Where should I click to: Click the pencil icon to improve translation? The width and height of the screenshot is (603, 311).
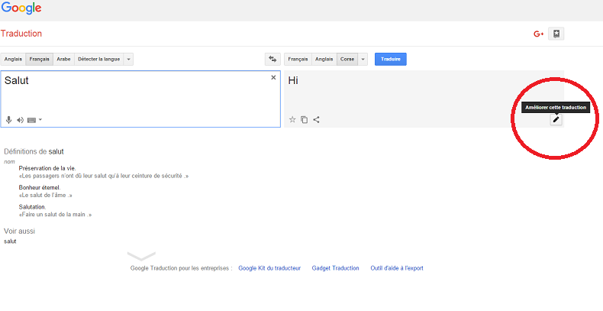pyautogui.click(x=556, y=120)
